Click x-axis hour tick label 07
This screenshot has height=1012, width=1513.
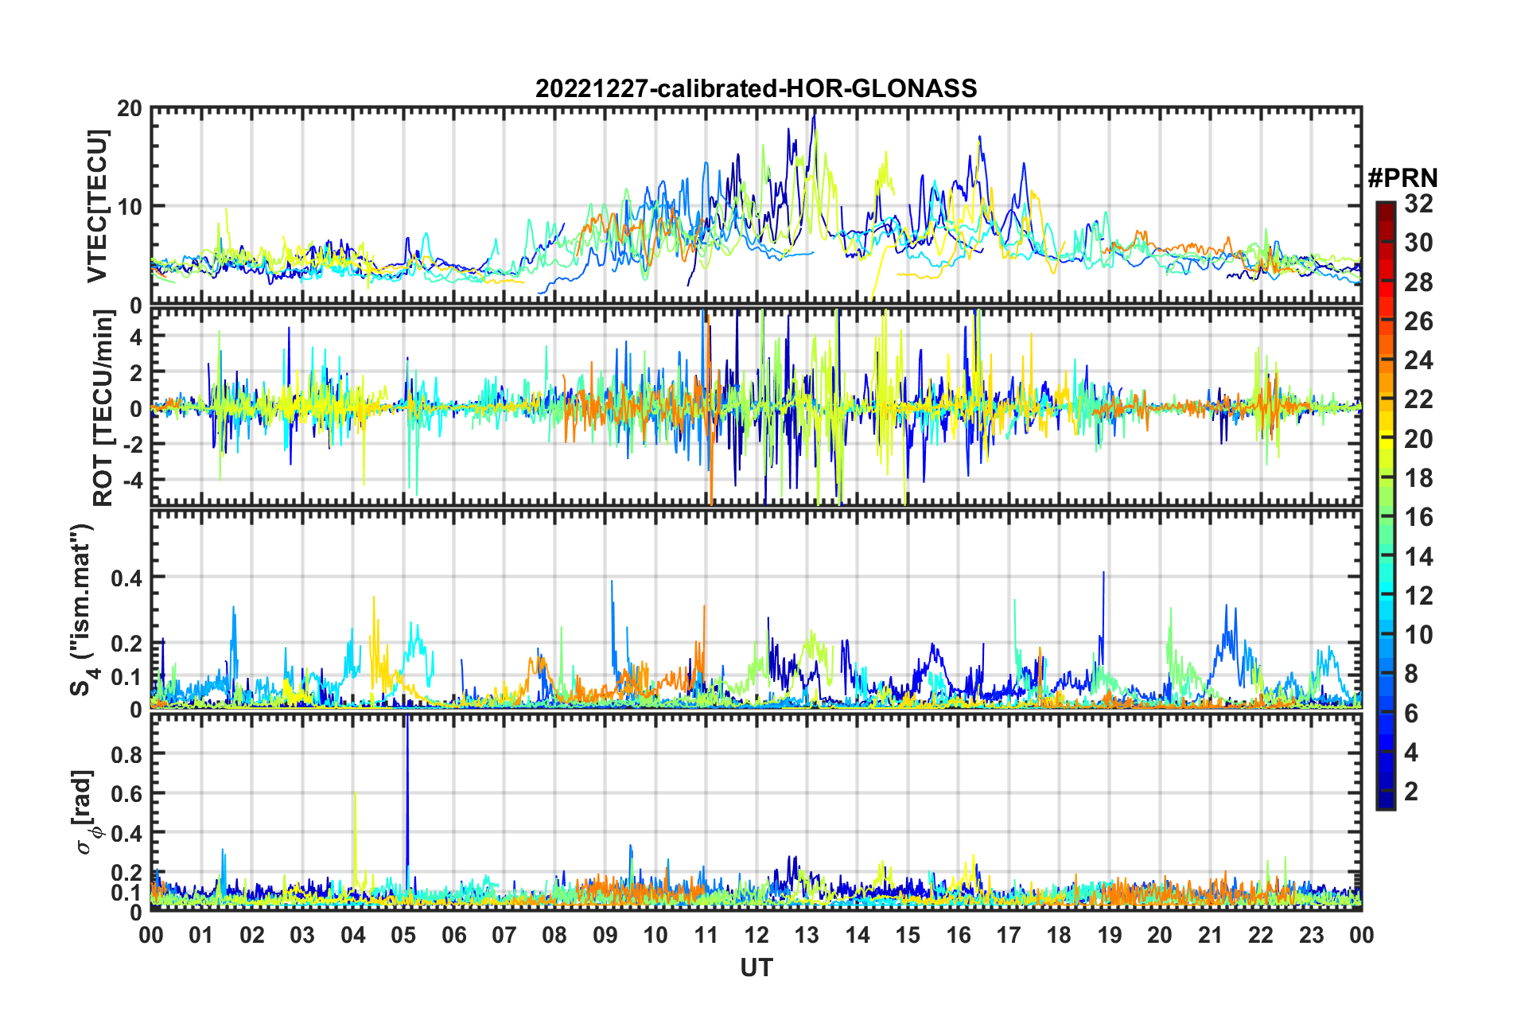504,935
